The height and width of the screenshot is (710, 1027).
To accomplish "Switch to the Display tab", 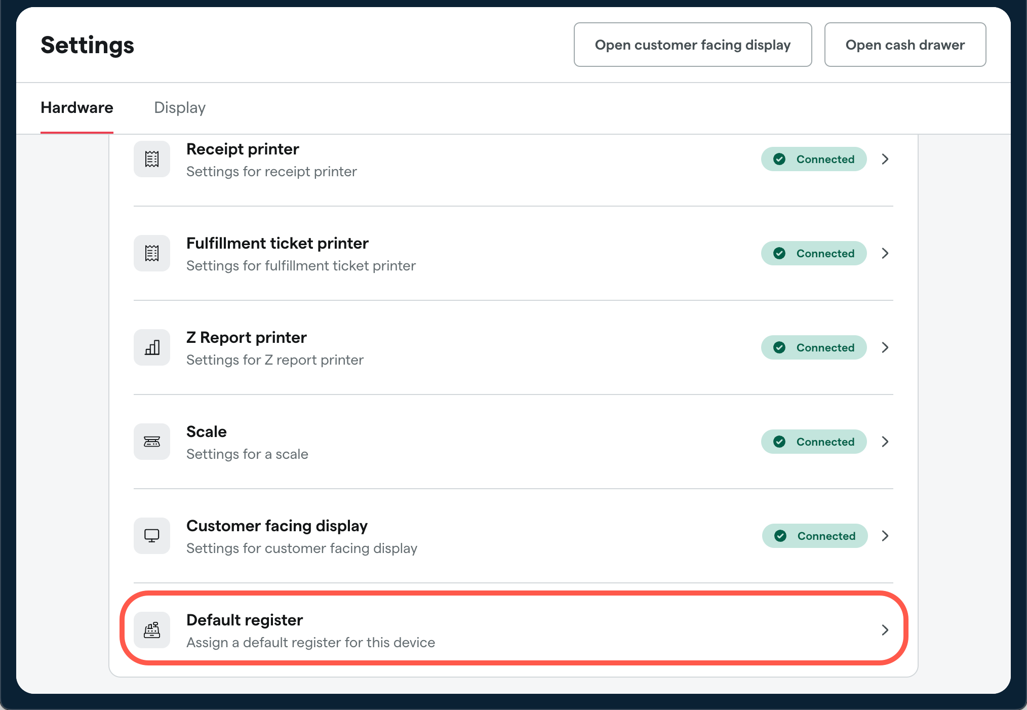I will [179, 107].
